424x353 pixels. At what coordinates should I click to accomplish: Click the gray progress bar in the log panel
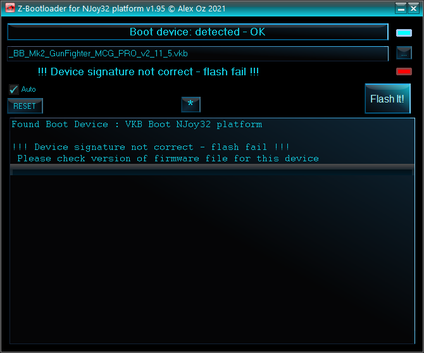[212, 170]
